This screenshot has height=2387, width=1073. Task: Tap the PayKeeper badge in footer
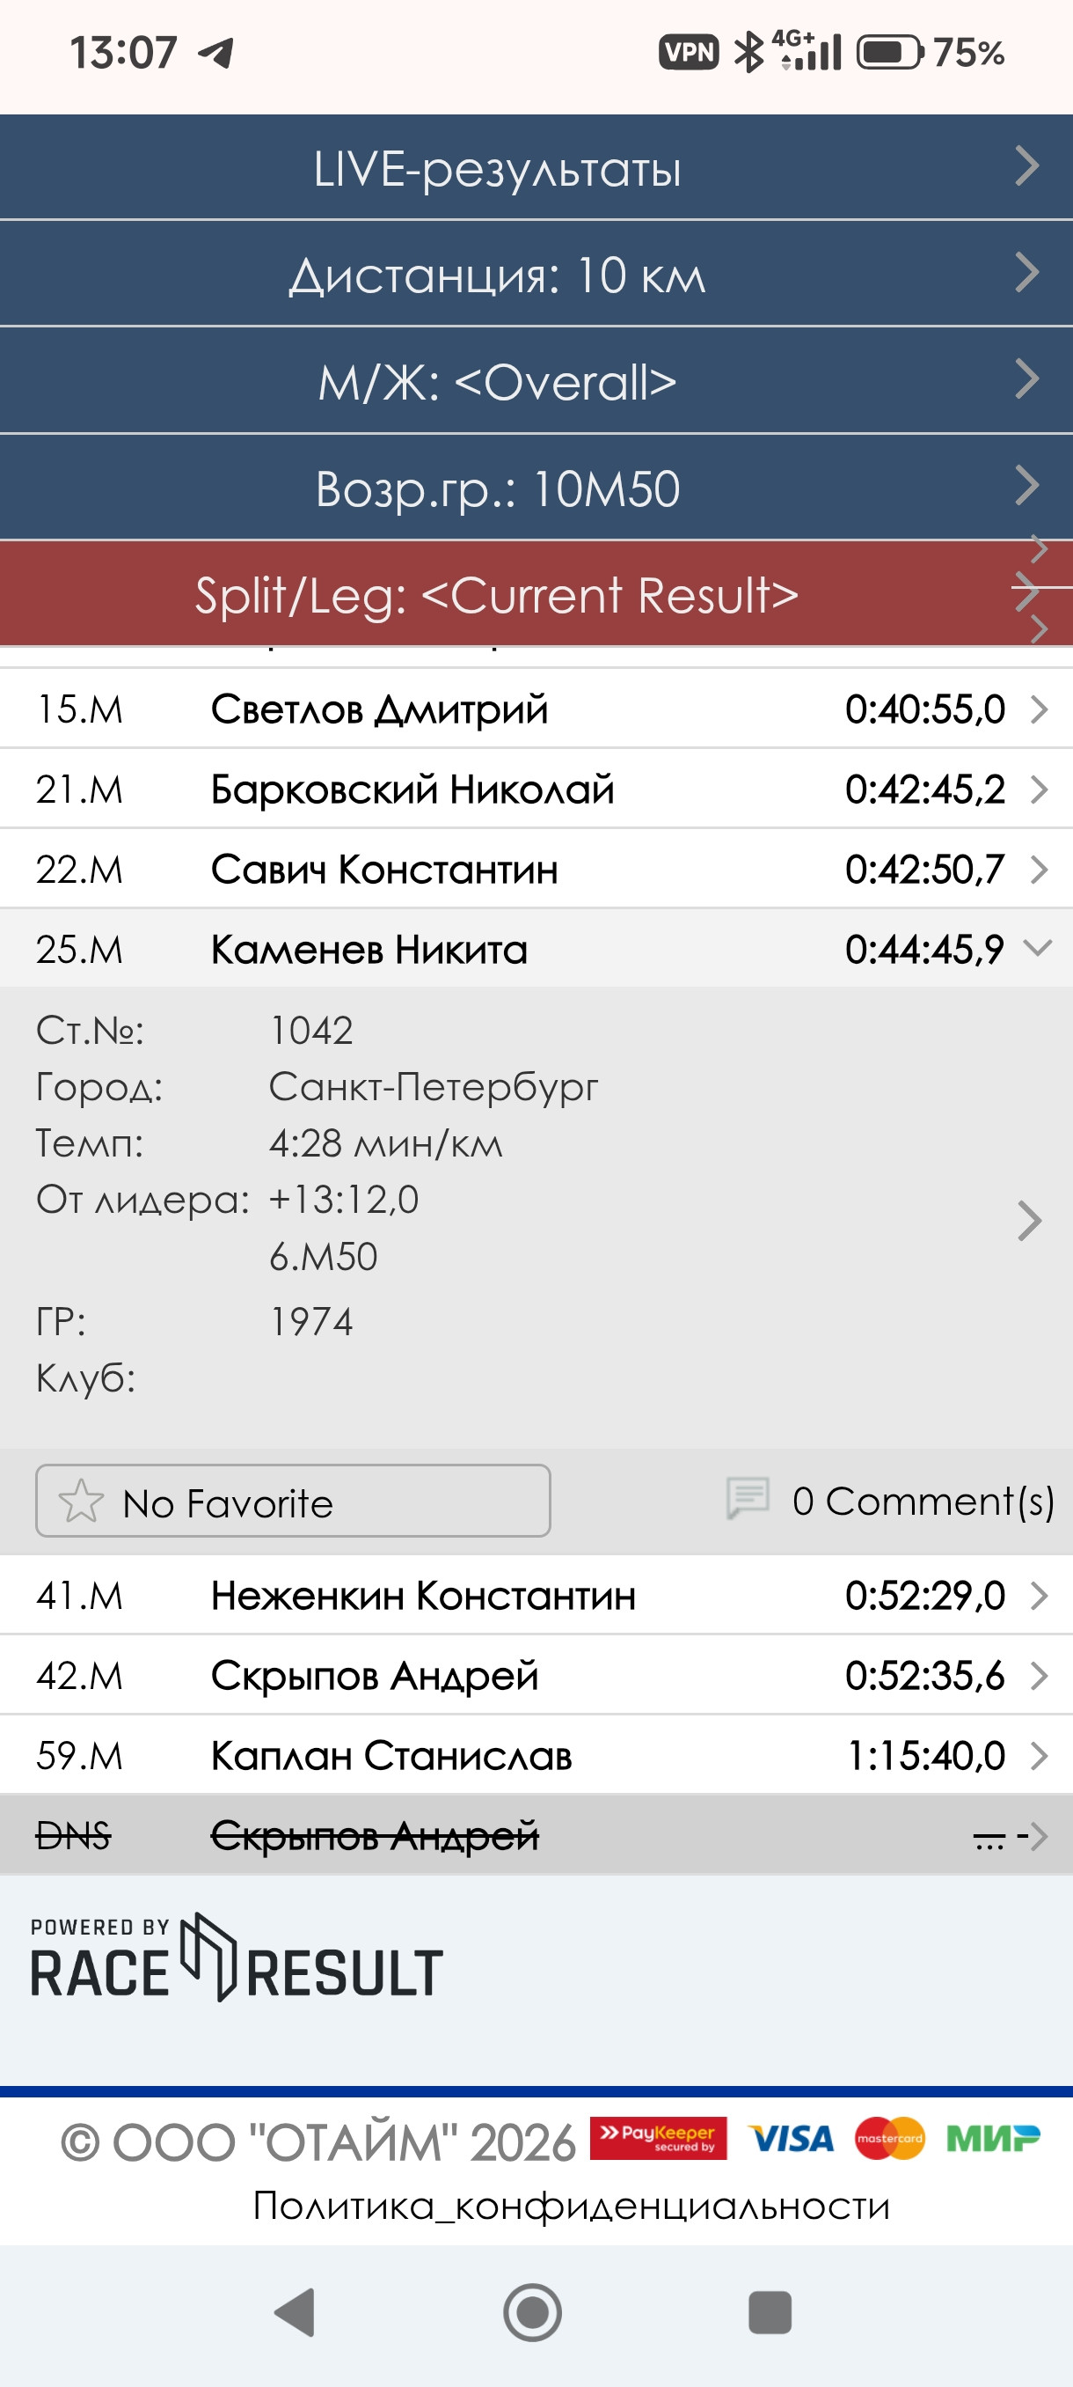[658, 2139]
